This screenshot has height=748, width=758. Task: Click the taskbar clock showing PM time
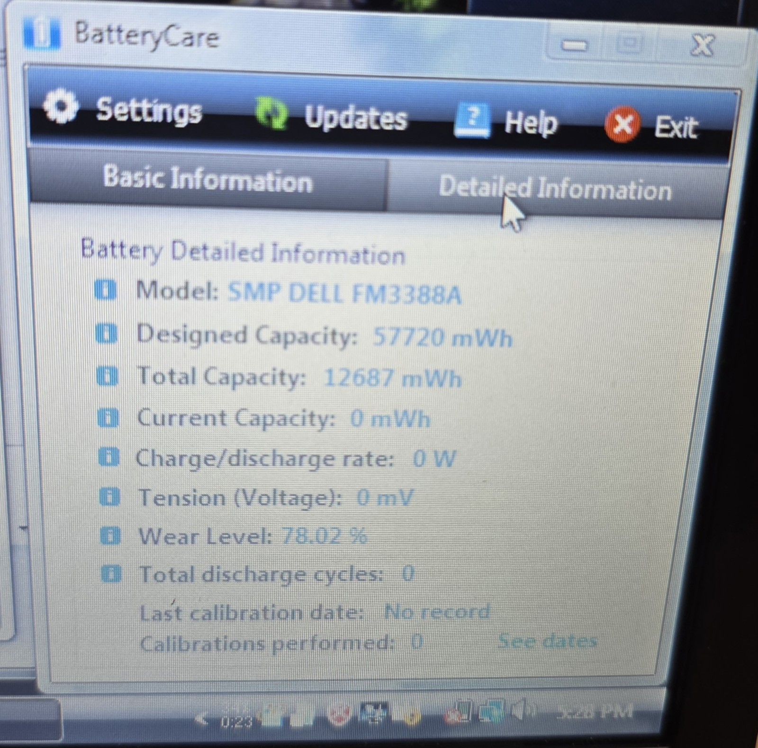(595, 711)
